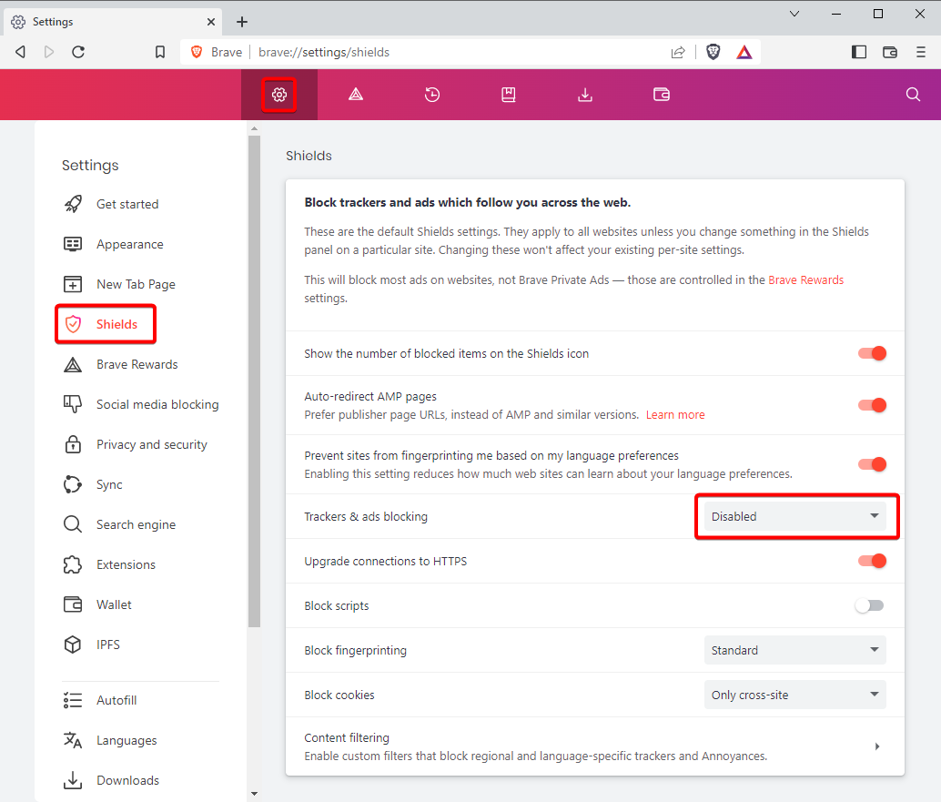
Task: Open History from the top navigation bar
Action: [432, 95]
